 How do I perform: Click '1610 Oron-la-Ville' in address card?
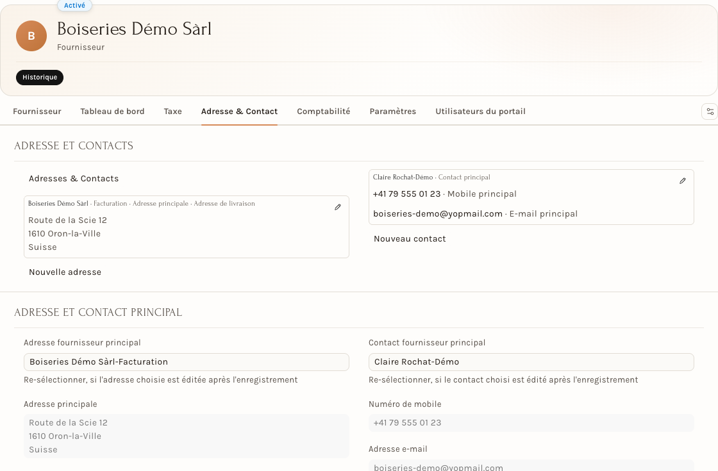[x=65, y=233]
